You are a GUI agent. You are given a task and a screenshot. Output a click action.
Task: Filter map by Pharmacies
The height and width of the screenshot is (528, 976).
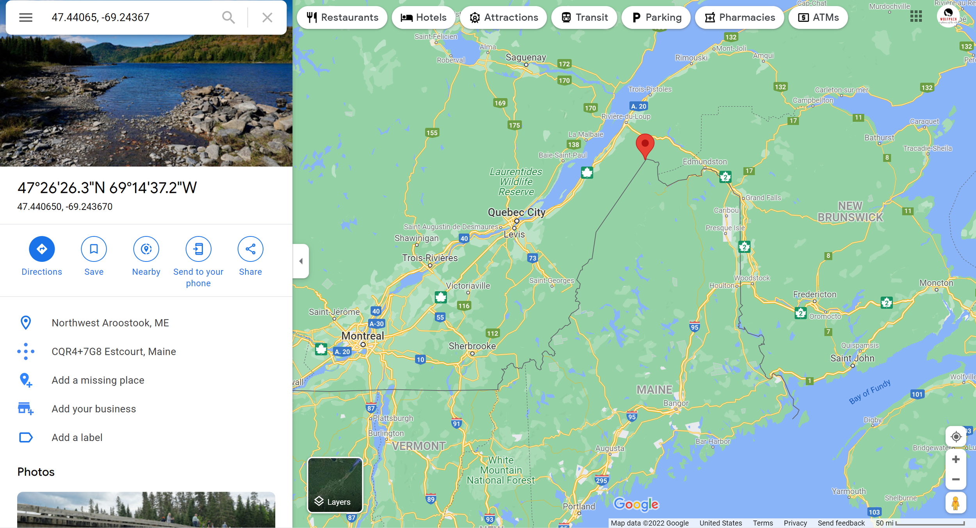pyautogui.click(x=739, y=18)
